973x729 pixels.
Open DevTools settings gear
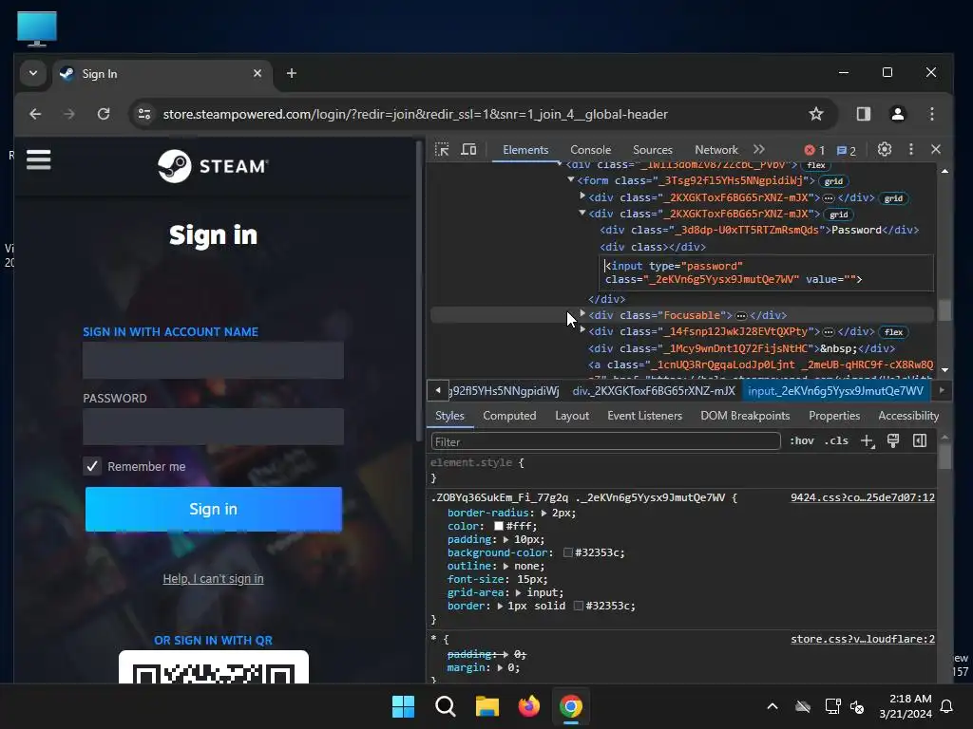point(885,149)
